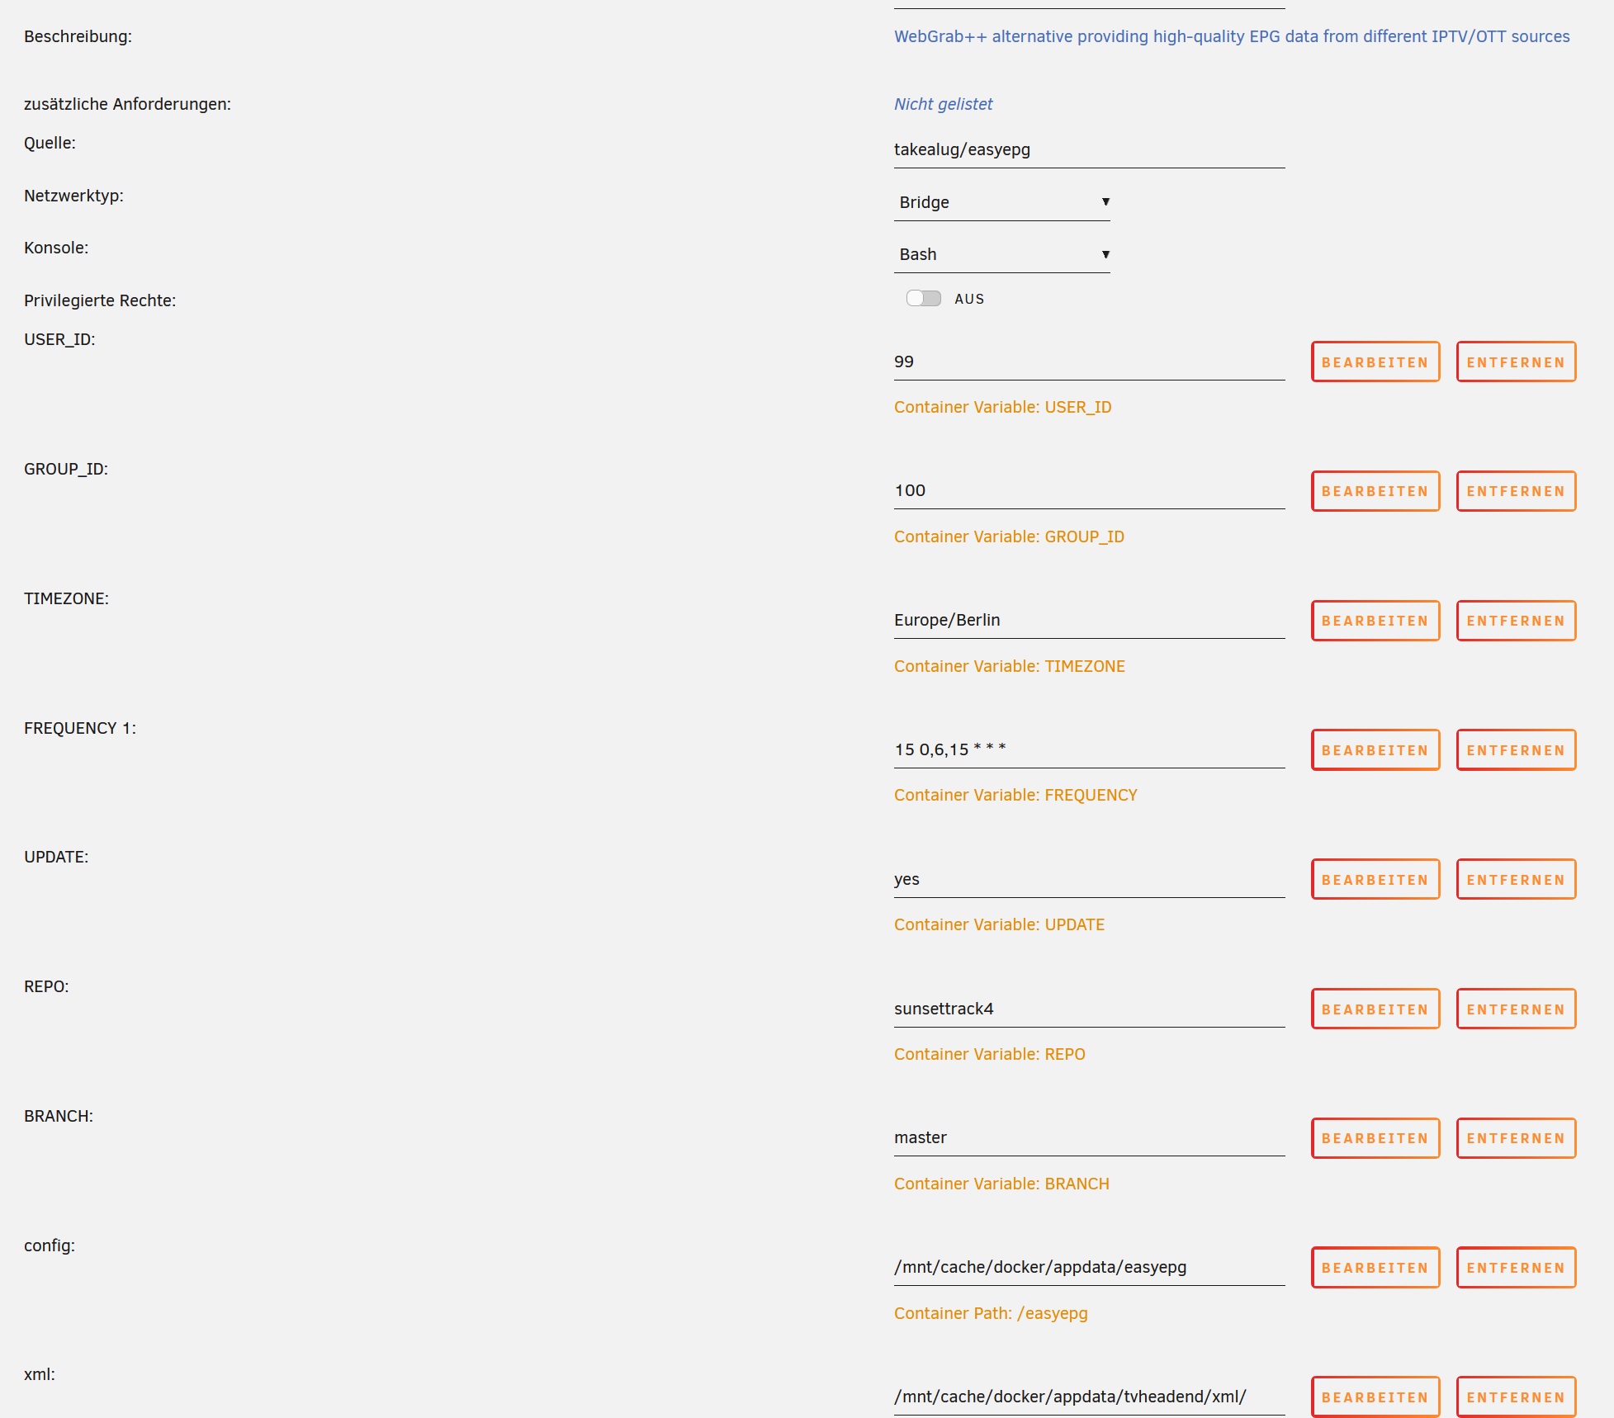Focus the GROUP_ID field showing 100
The width and height of the screenshot is (1614, 1418).
1089,491
